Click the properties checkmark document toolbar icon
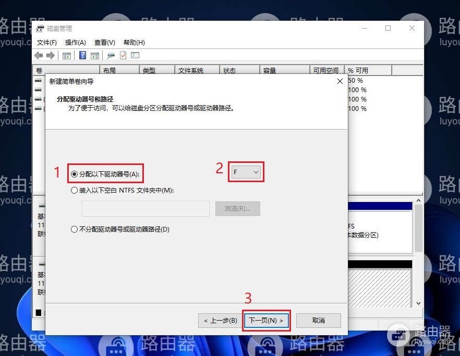The image size is (460, 356). pos(123,55)
